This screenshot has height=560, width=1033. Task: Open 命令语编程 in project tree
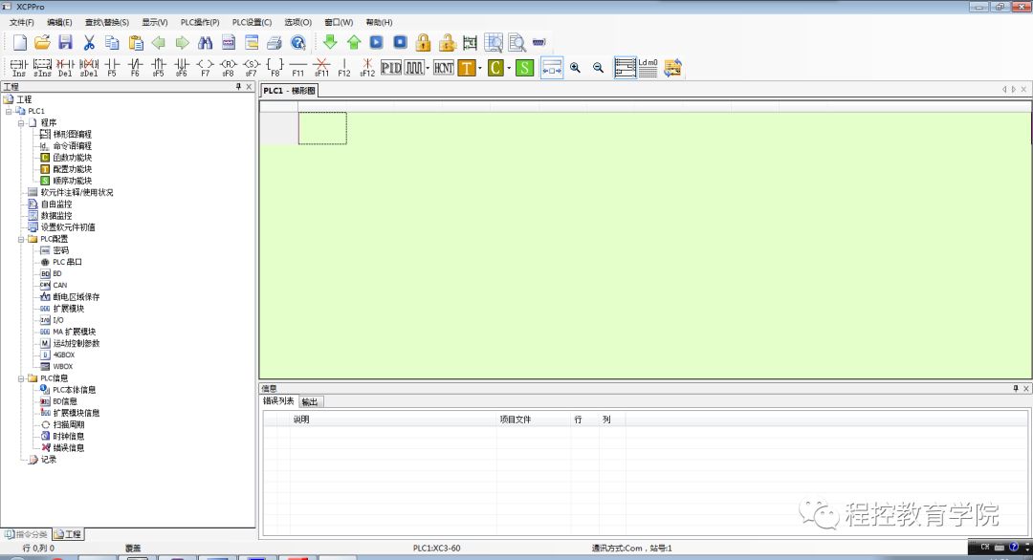click(x=73, y=146)
